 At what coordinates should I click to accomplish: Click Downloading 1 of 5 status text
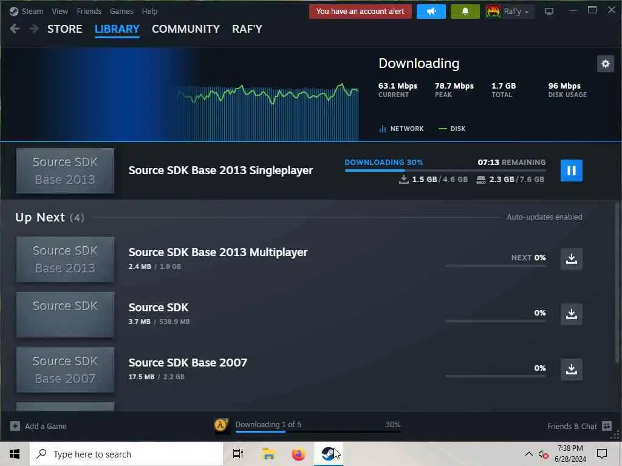pos(268,424)
